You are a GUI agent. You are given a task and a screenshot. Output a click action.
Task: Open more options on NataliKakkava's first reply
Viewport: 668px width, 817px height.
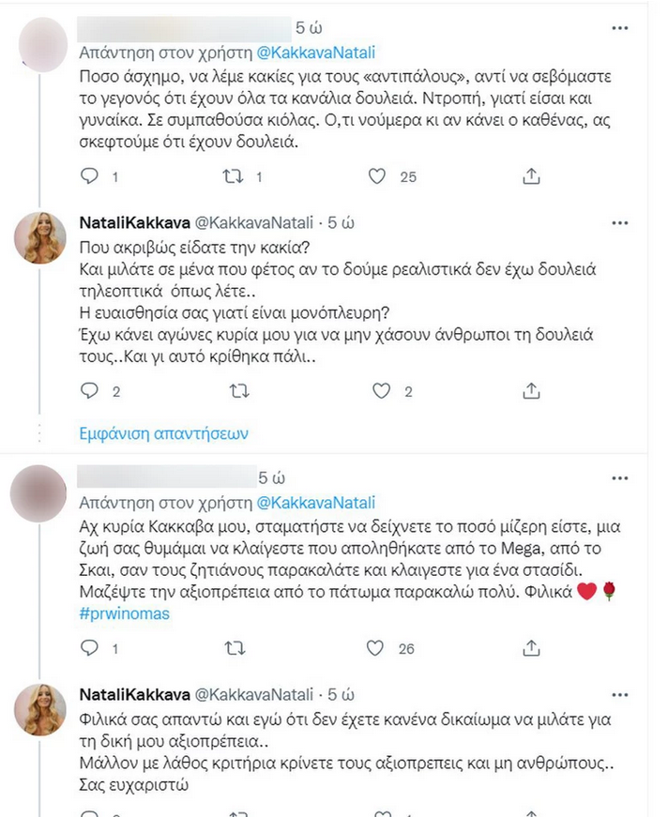click(619, 222)
